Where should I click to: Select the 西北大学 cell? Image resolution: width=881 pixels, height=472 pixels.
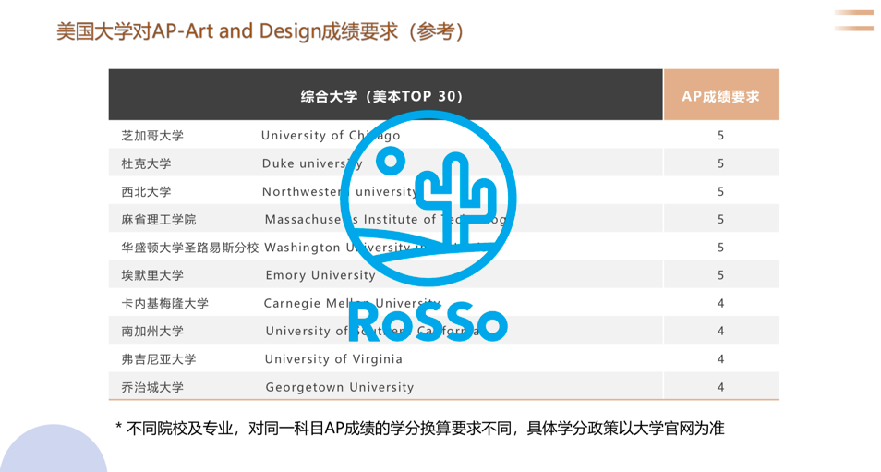coord(146,191)
